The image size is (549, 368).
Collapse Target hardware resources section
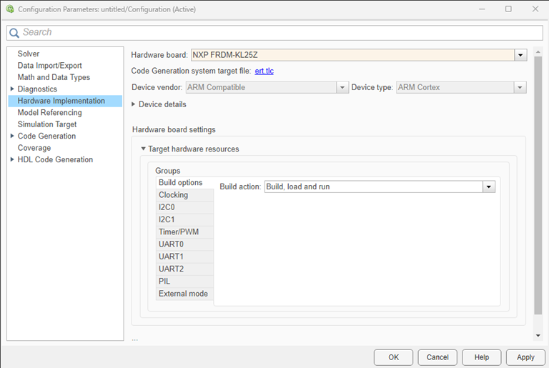143,149
